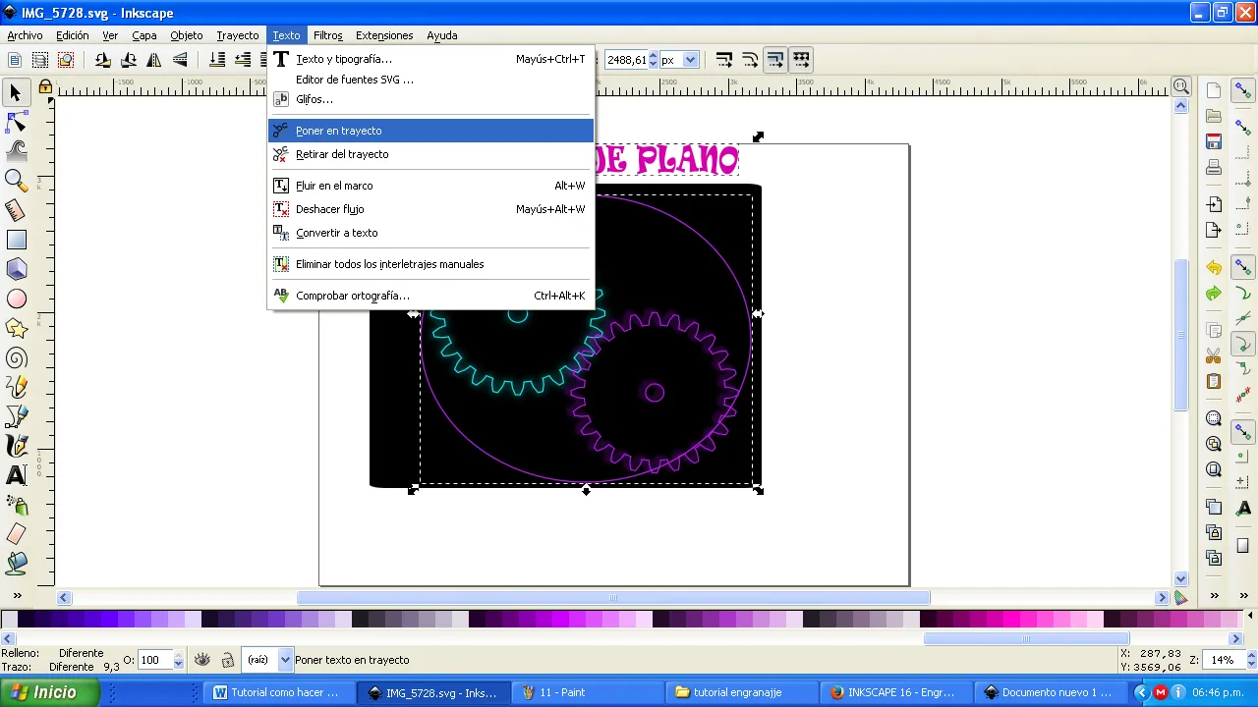Choose the 3D Box tool
1258x707 pixels.
point(16,269)
